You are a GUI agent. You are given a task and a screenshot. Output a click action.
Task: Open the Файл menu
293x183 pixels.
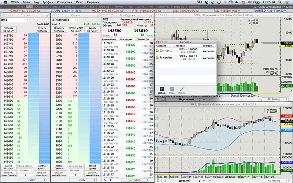pyautogui.click(x=26, y=2)
